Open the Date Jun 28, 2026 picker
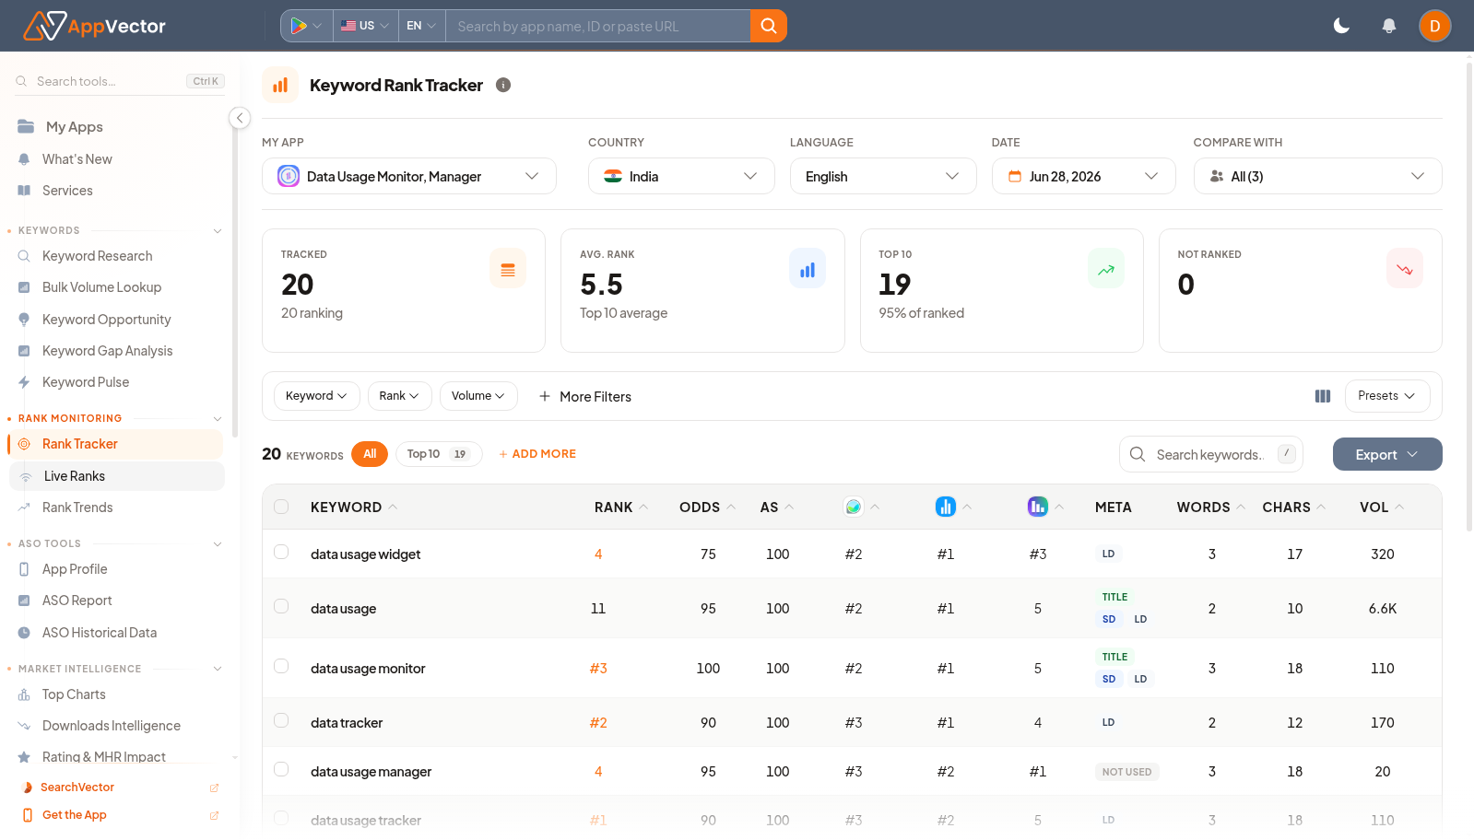1474x840 pixels. pos(1083,176)
